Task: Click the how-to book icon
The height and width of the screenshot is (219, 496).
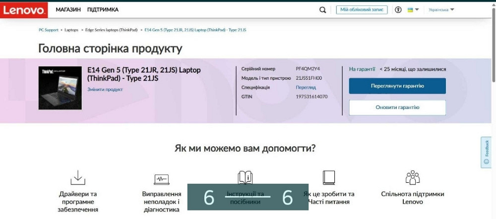Action: point(329,177)
